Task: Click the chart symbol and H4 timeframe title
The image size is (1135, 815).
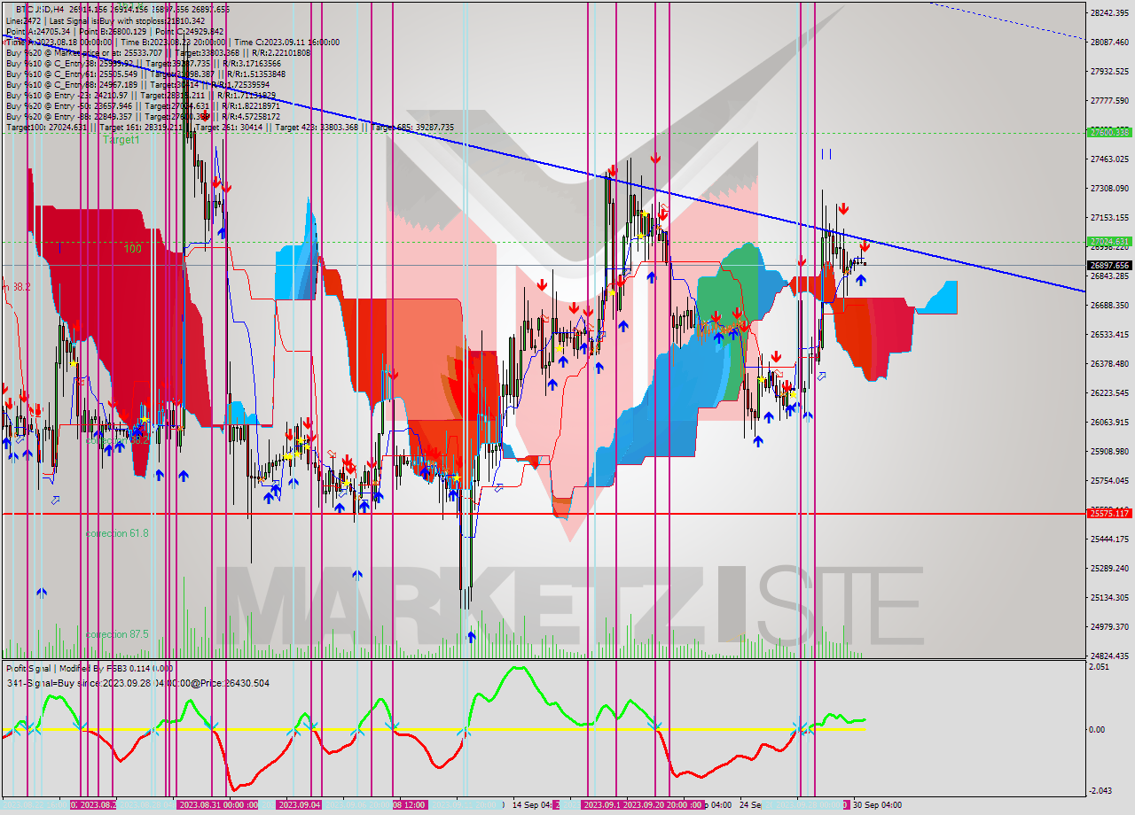Action: (x=122, y=9)
